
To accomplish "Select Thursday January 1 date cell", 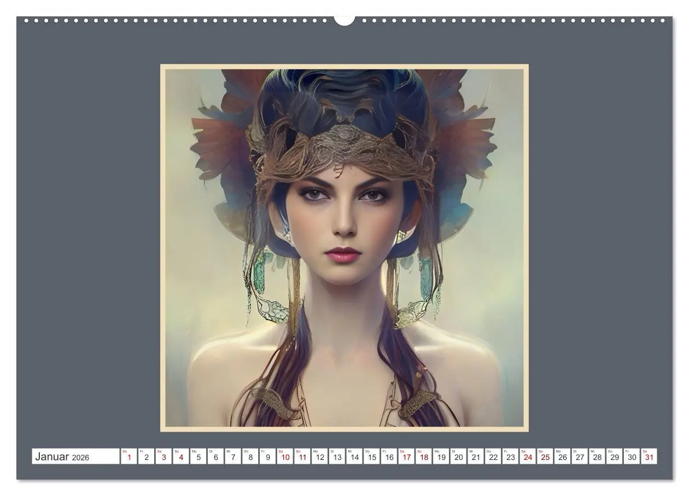I will [129, 457].
